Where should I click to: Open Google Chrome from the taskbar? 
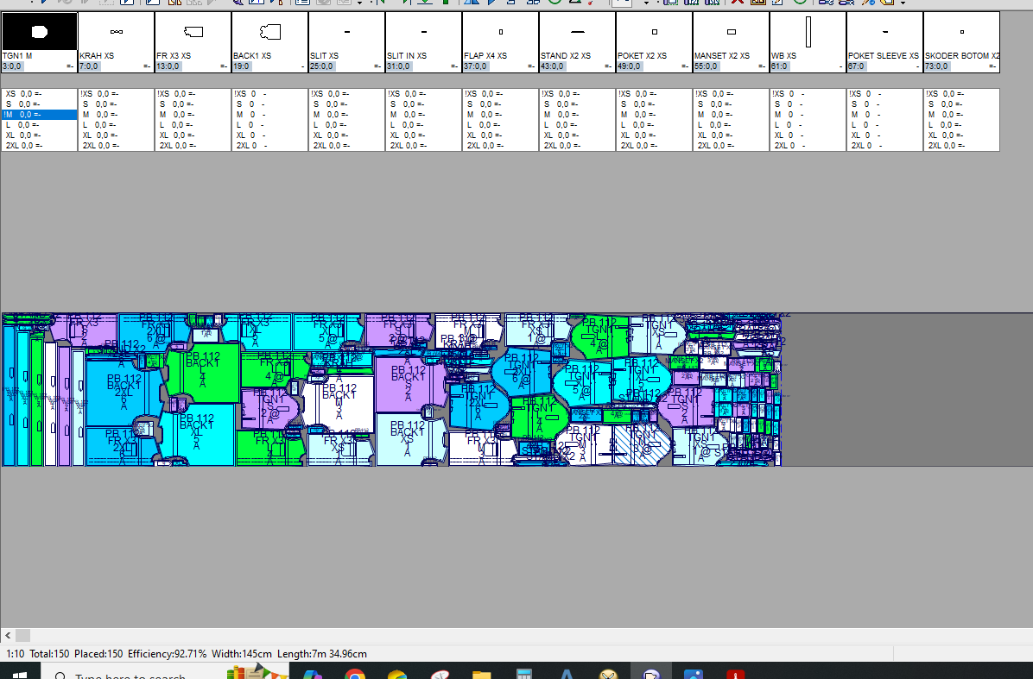tap(355, 673)
